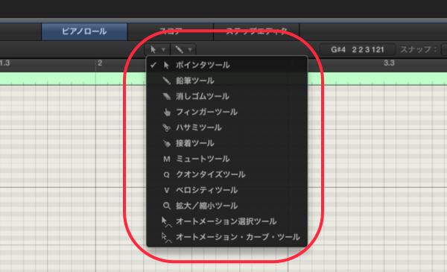Open the スナップ dropdown field
Screen dimensions: 447x272
point(444,49)
